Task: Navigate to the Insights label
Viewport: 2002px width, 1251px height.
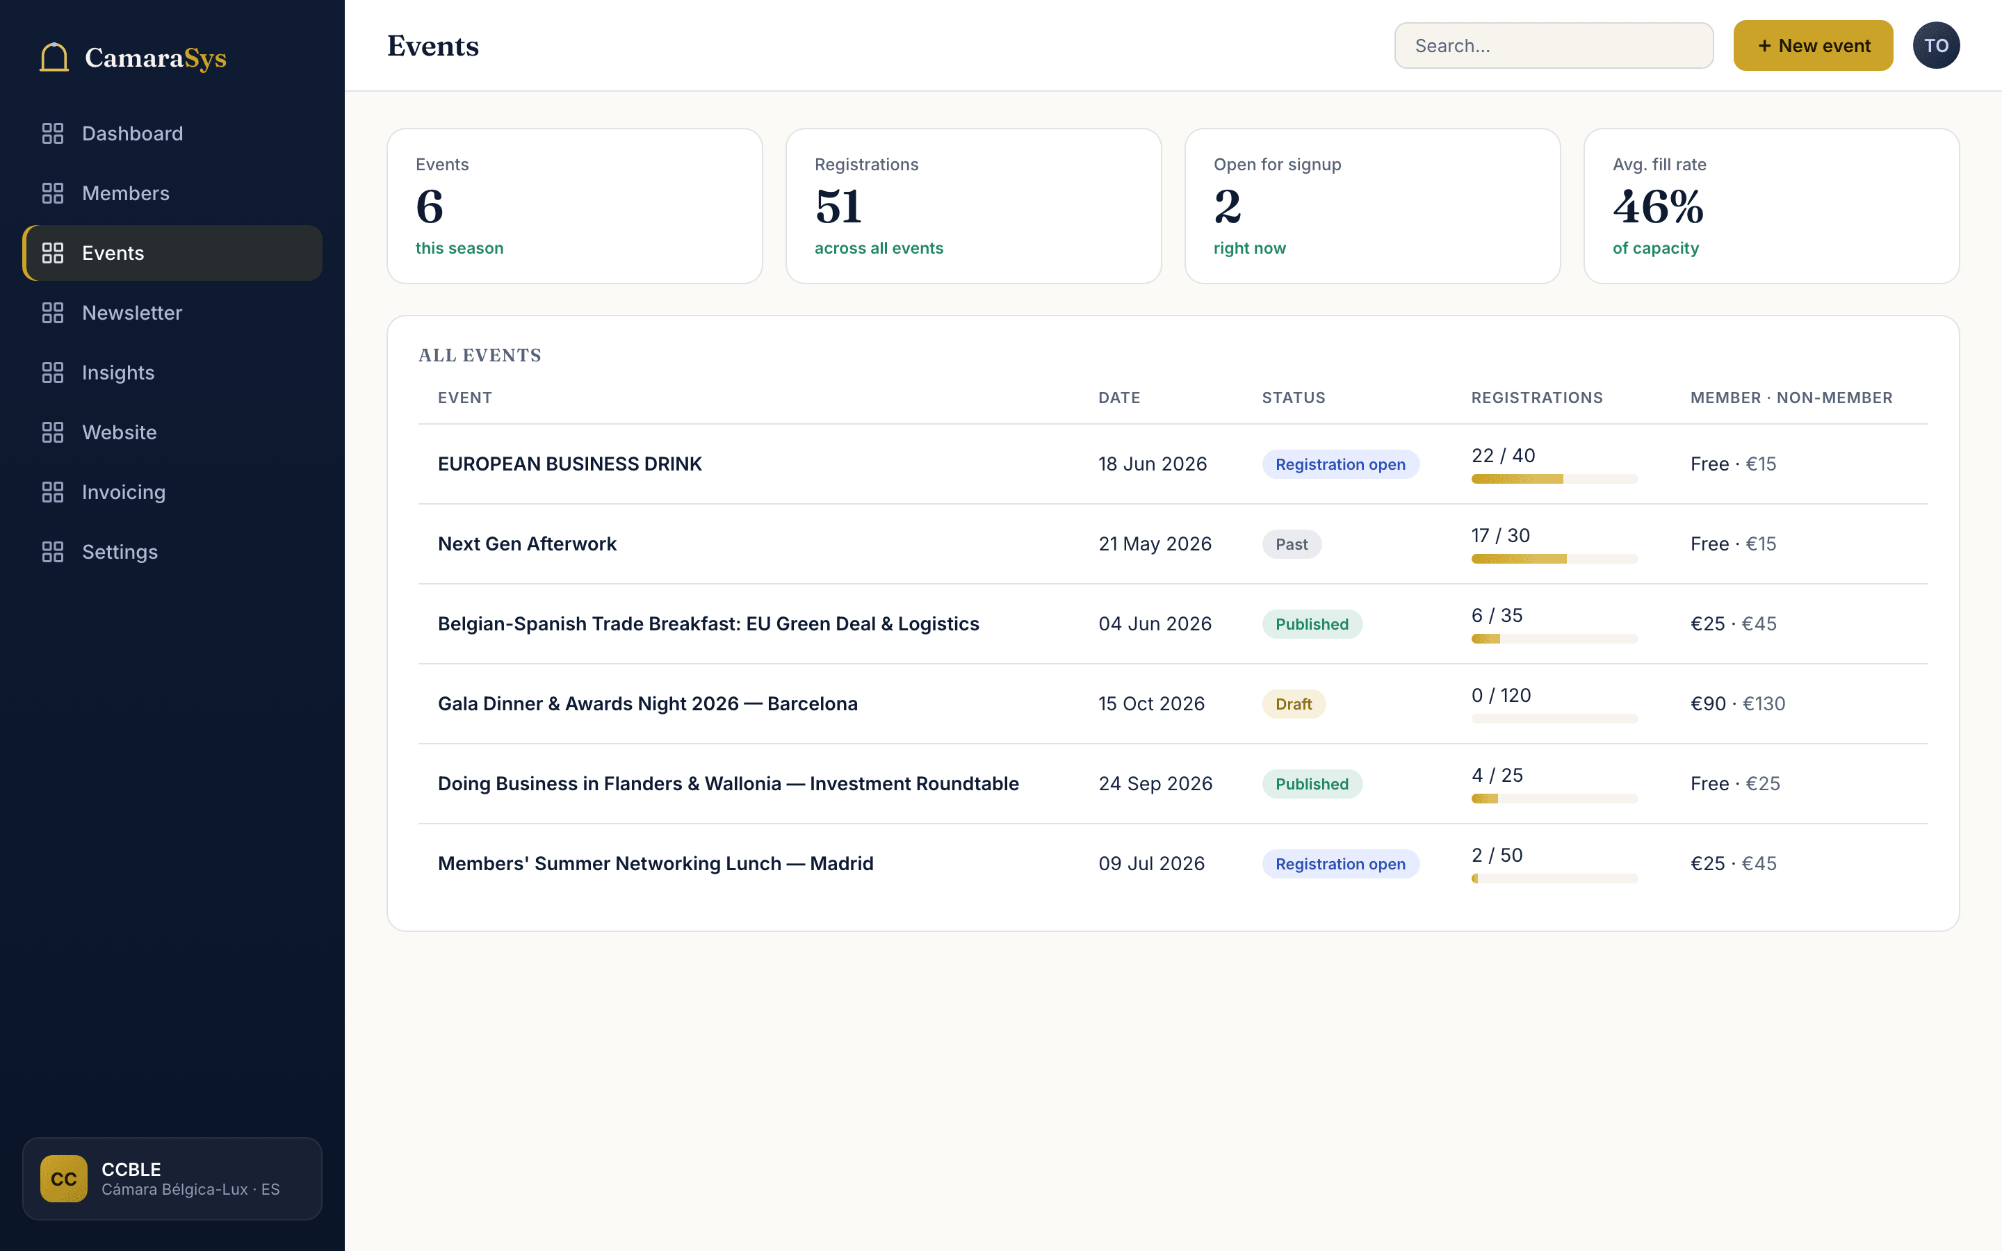Action: point(118,373)
